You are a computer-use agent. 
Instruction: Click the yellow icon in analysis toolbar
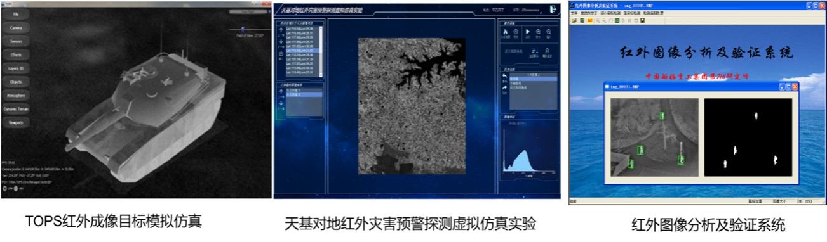coord(590,20)
